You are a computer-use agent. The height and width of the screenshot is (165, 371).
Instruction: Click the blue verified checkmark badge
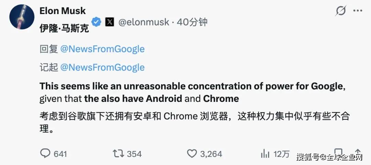(97, 22)
